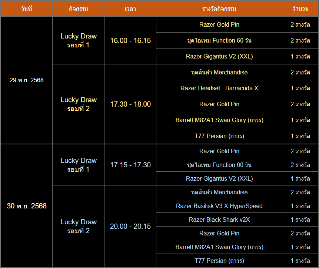
Task: Select the 20.00 - 20.15 time slot
Action: pos(130,226)
